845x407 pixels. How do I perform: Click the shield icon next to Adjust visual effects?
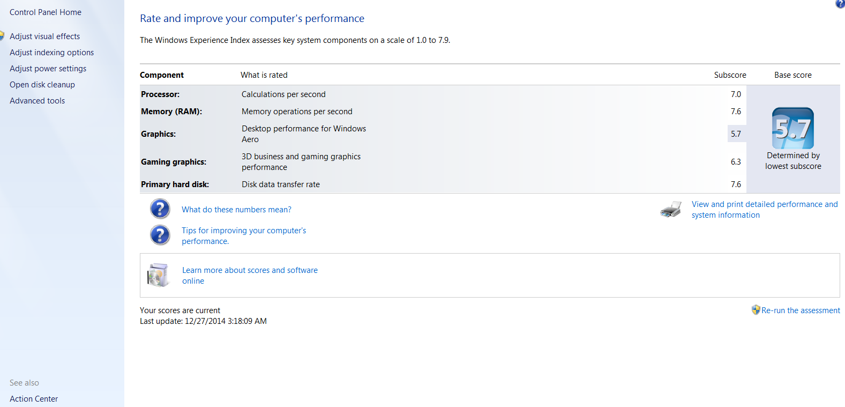coord(2,36)
